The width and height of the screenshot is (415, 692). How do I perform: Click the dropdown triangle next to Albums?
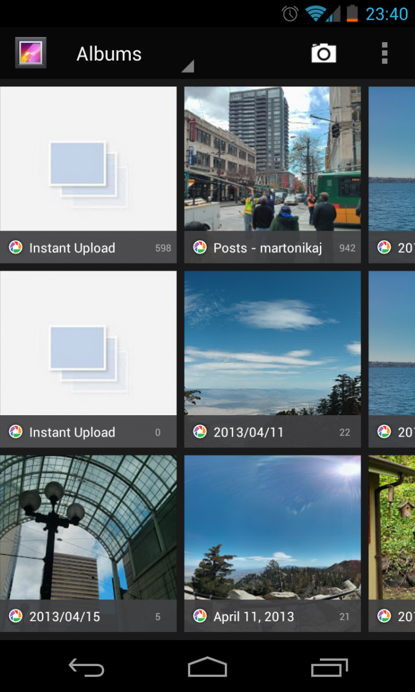tap(187, 67)
